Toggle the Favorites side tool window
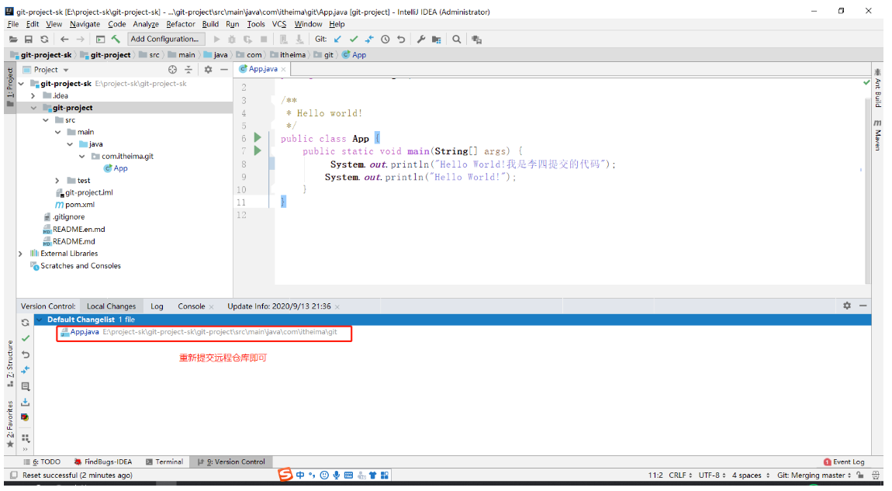Screen dimensions: 892x491 pos(9,424)
